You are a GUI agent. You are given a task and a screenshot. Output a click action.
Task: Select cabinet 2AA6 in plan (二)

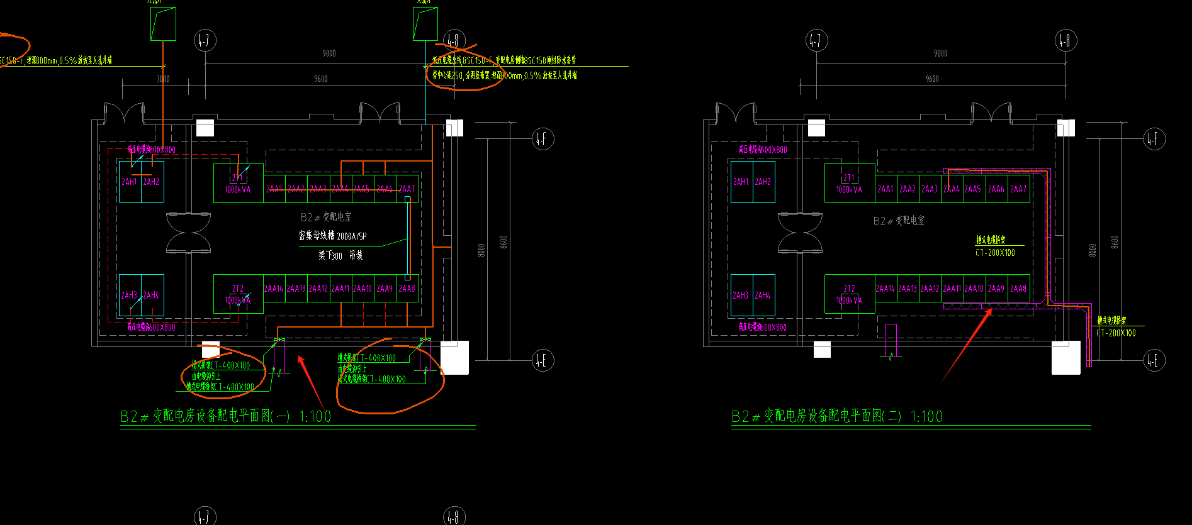(x=996, y=189)
